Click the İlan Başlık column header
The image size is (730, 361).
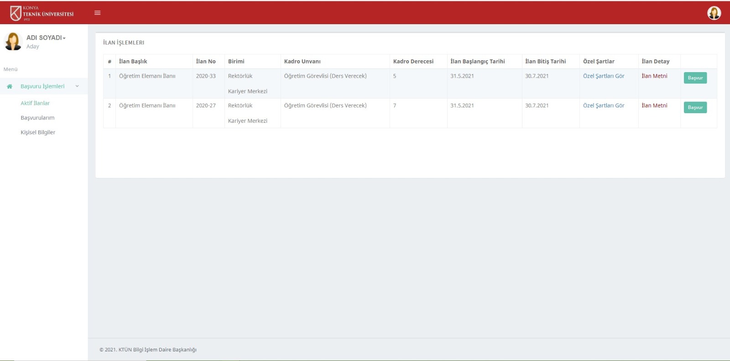[133, 61]
